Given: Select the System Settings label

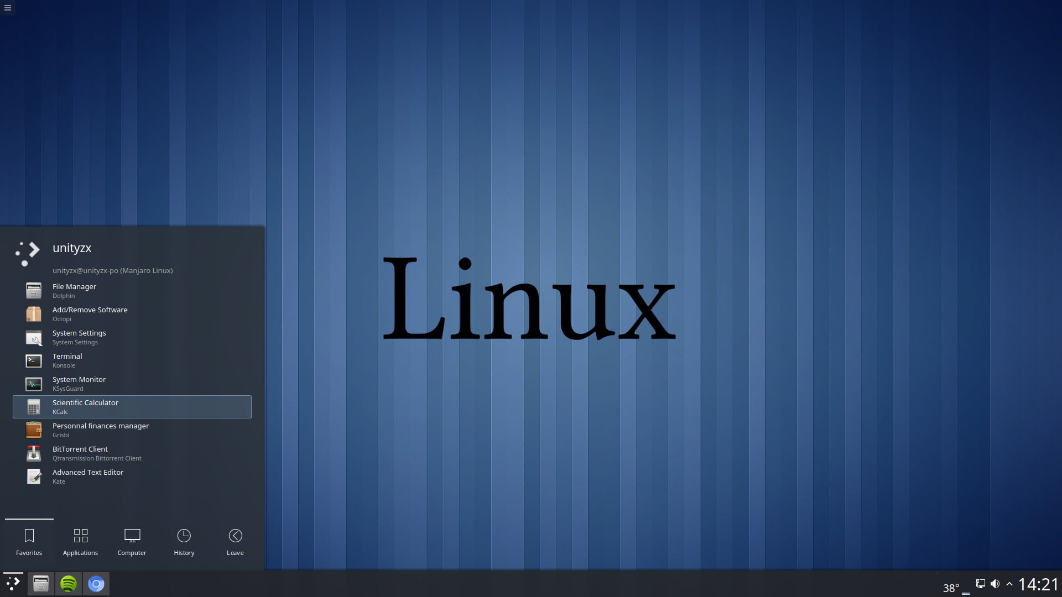Looking at the screenshot, I should coord(79,333).
